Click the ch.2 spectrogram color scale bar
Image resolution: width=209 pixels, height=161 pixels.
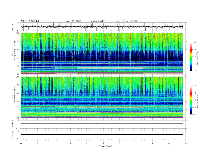click(x=191, y=100)
